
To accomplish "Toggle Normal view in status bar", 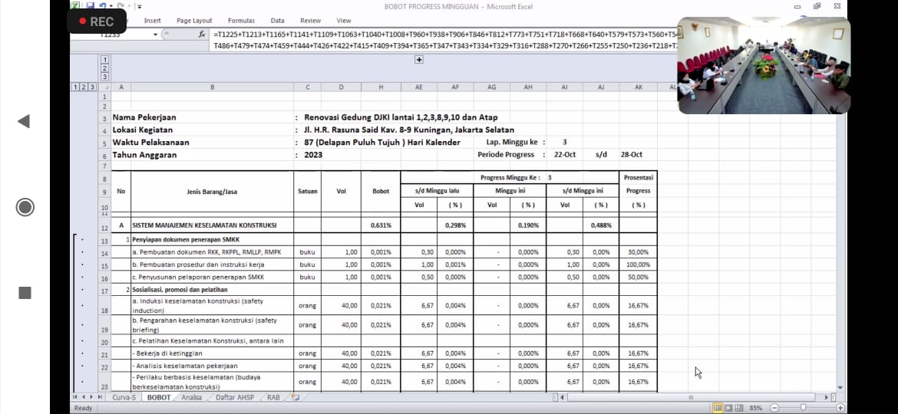I will pyautogui.click(x=718, y=408).
